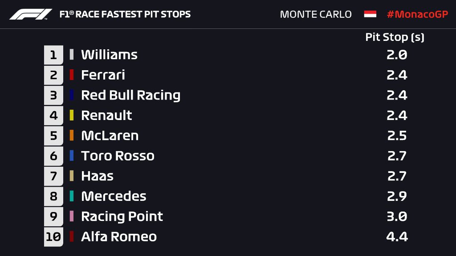Select the Red Bull Racing row name
Image resolution: width=456 pixels, height=256 pixels.
[x=130, y=95]
